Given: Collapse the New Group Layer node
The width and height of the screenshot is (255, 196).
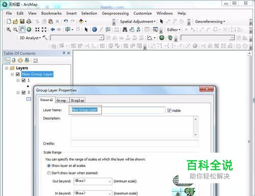Looking at the screenshot, I should click(12, 75).
